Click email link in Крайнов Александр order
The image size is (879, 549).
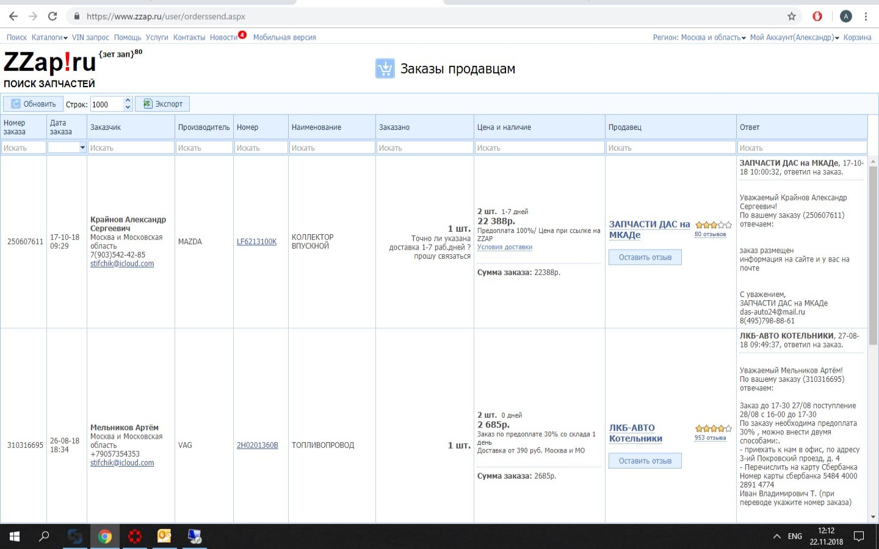coord(122,264)
